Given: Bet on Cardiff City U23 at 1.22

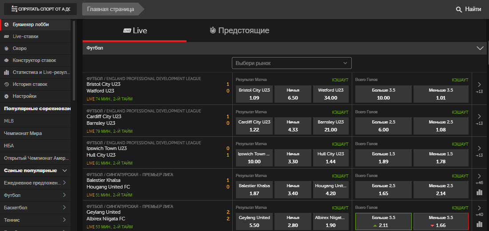Looking at the screenshot, I should 254,126.
